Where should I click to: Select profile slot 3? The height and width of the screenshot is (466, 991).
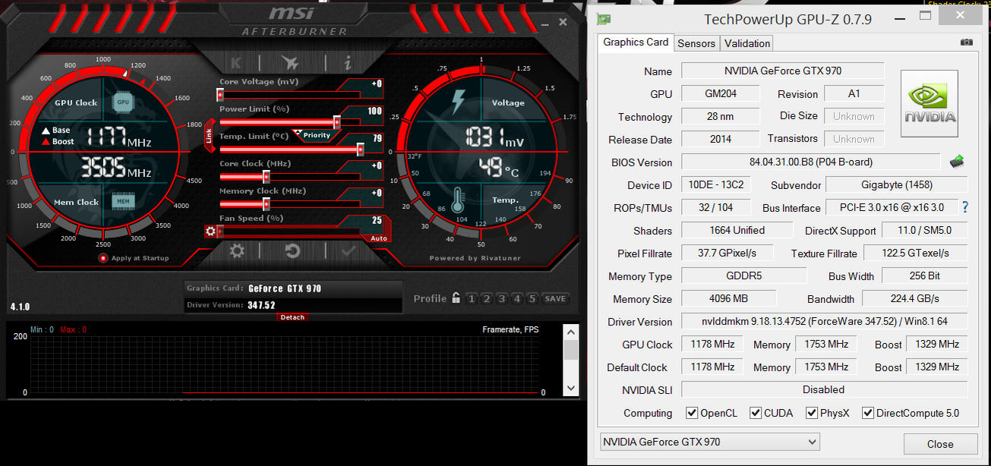pos(502,298)
